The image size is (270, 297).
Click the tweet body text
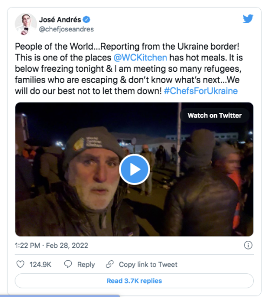tap(129, 69)
